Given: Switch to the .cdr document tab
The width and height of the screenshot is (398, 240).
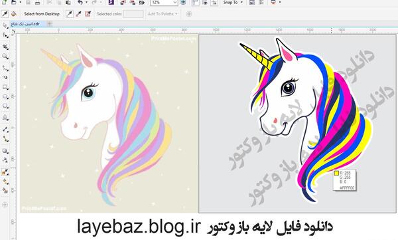Looking at the screenshot, I should coord(28,24).
